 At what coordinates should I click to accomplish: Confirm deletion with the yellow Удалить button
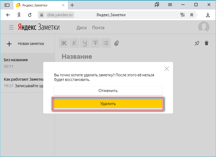108,104
